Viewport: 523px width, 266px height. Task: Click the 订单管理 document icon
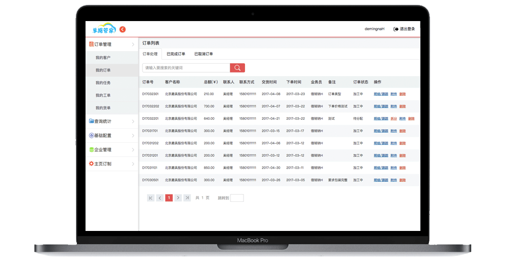click(x=91, y=44)
